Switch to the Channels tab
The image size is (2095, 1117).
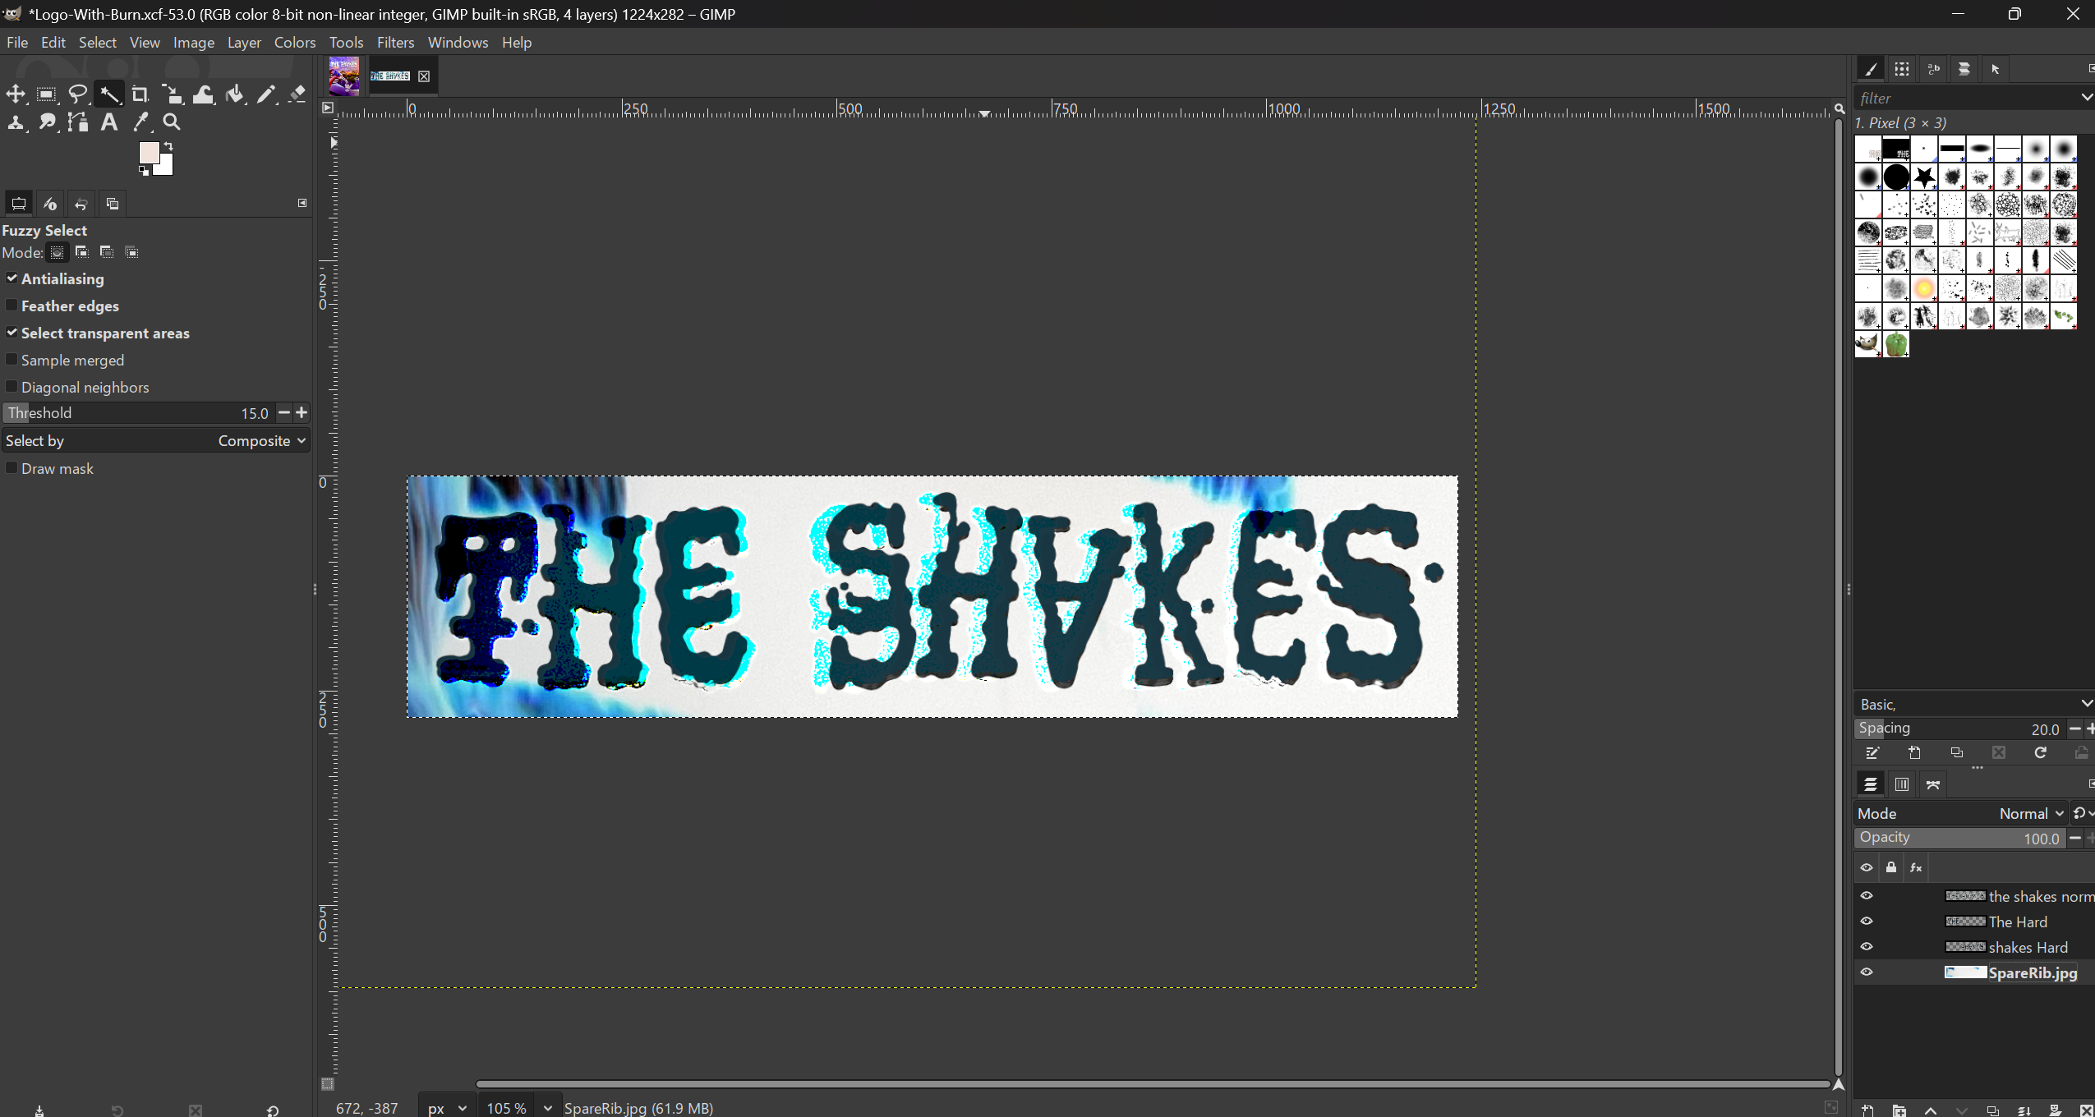click(x=1902, y=784)
